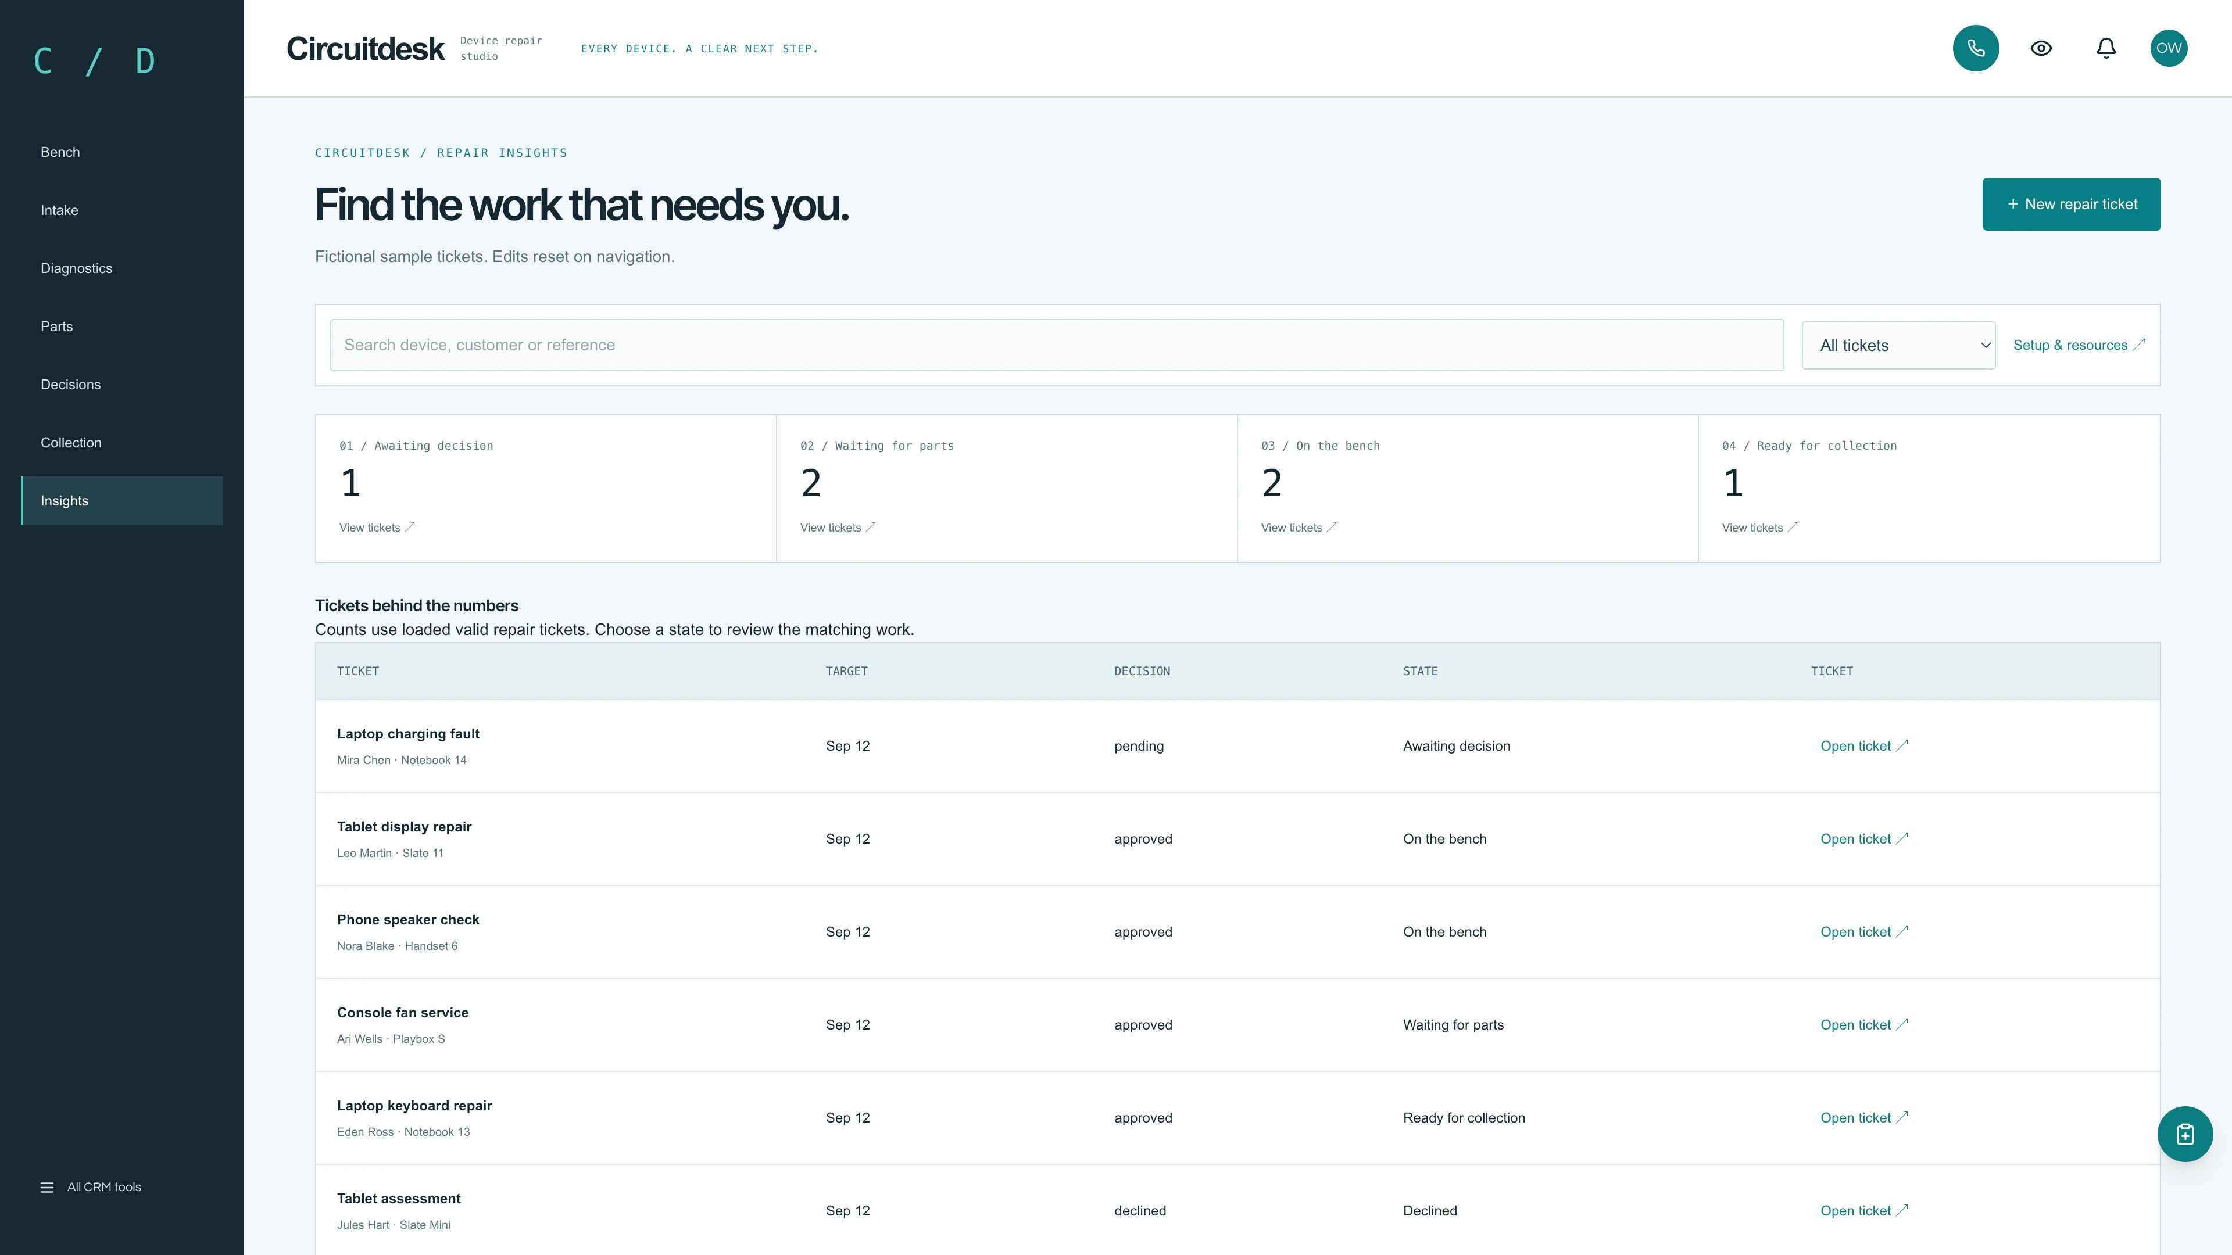2232x1255 pixels.
Task: Click the C / D sidebar logo
Action: pyautogui.click(x=94, y=60)
